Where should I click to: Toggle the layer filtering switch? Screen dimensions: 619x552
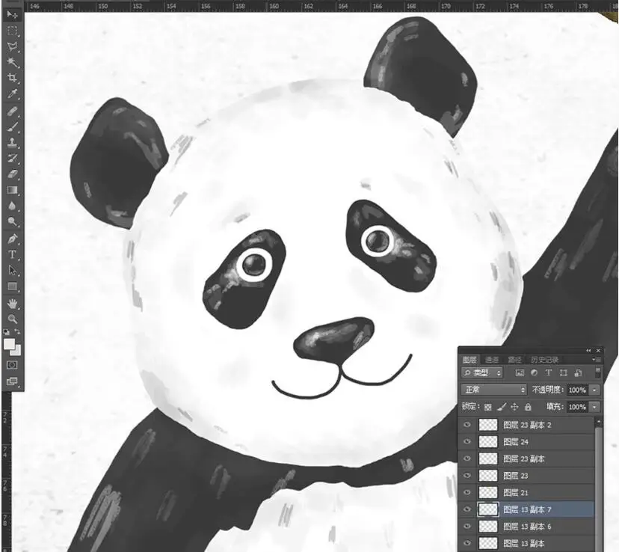(x=597, y=372)
